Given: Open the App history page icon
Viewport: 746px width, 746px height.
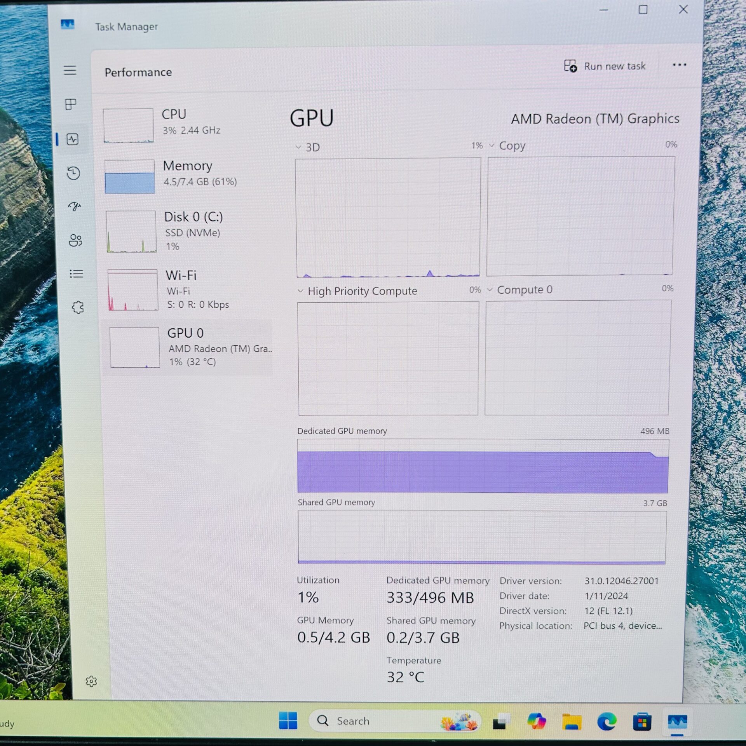Looking at the screenshot, I should [x=73, y=173].
